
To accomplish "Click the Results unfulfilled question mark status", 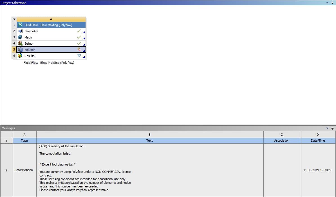I will 79,56.
